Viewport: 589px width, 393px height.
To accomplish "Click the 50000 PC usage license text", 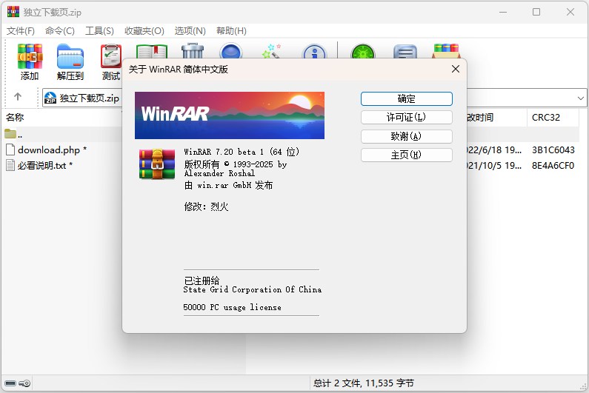I will (x=232, y=307).
